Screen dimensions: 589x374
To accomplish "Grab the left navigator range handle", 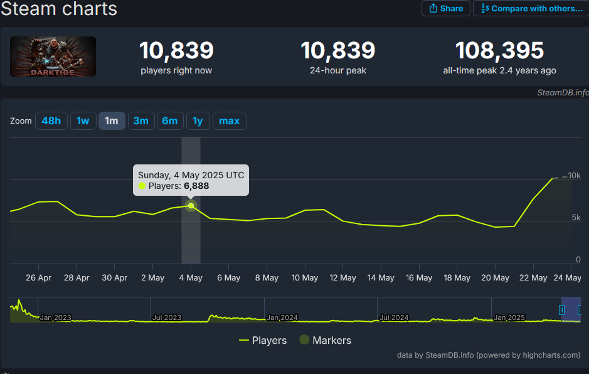I will coord(561,310).
